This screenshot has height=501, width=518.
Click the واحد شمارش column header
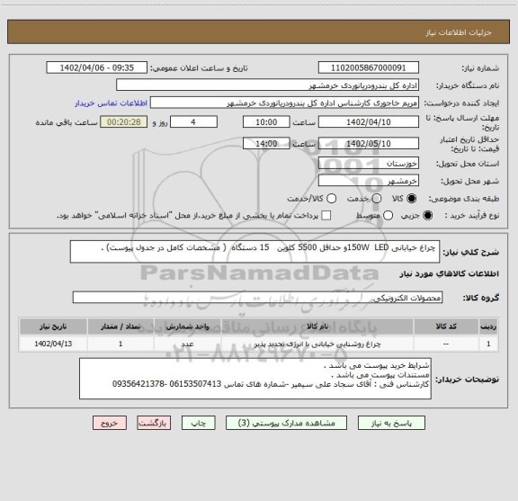point(187,327)
